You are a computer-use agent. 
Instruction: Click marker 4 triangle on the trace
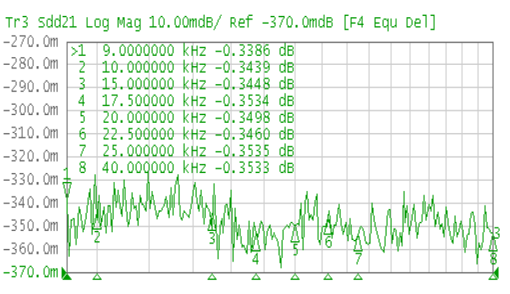tap(256, 246)
